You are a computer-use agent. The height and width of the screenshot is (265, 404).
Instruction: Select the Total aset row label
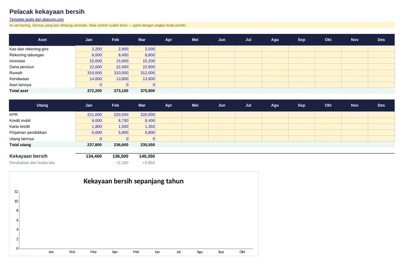19,91
